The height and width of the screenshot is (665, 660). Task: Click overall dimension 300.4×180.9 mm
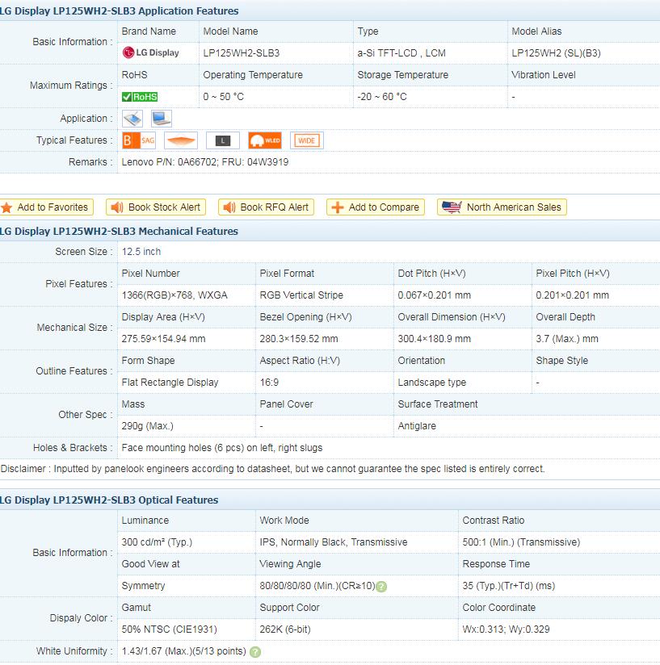coord(434,339)
